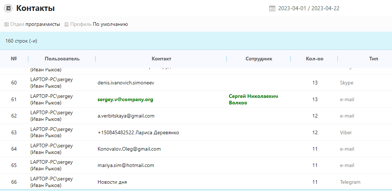Click contact sergey.v@company.org
The height and width of the screenshot is (191, 392).
pyautogui.click(x=125, y=100)
